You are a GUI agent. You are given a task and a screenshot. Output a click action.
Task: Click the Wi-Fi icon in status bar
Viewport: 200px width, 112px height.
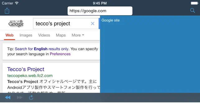pos(17,3)
